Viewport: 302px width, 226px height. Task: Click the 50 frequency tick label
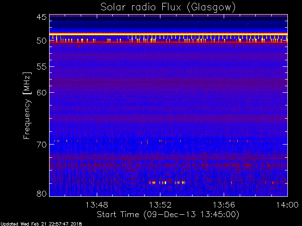pos(42,41)
